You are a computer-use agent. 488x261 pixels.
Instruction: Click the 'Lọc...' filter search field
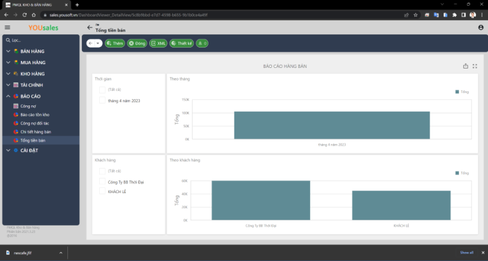click(41, 40)
